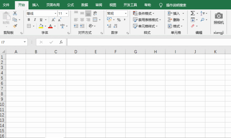Open the number format dropdown 常规
The height and width of the screenshot is (138, 231).
click(x=126, y=13)
